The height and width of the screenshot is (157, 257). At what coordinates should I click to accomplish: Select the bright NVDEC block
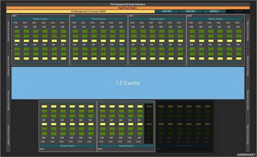pos(214,11)
